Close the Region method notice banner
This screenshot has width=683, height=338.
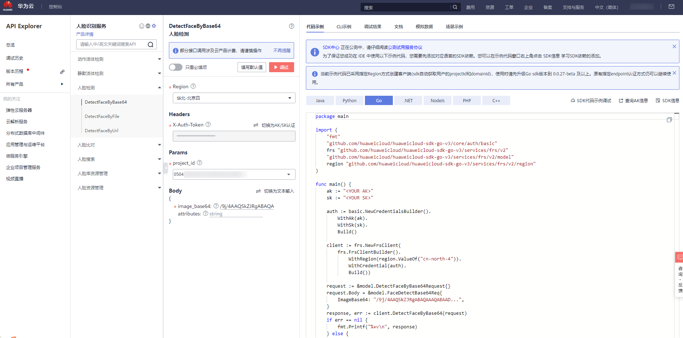click(674, 73)
